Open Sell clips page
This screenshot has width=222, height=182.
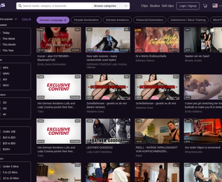[x=167, y=6]
